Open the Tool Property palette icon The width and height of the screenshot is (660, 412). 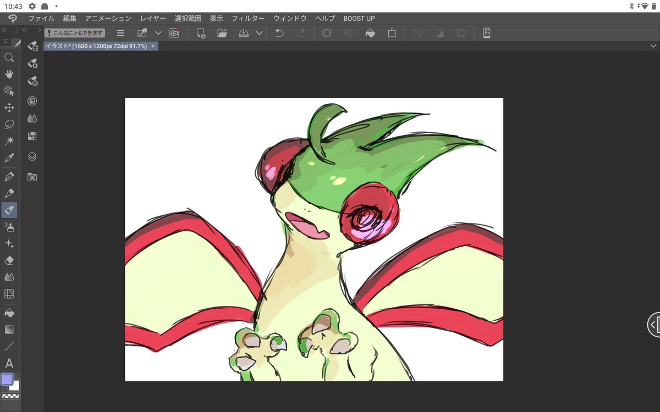tap(32, 64)
